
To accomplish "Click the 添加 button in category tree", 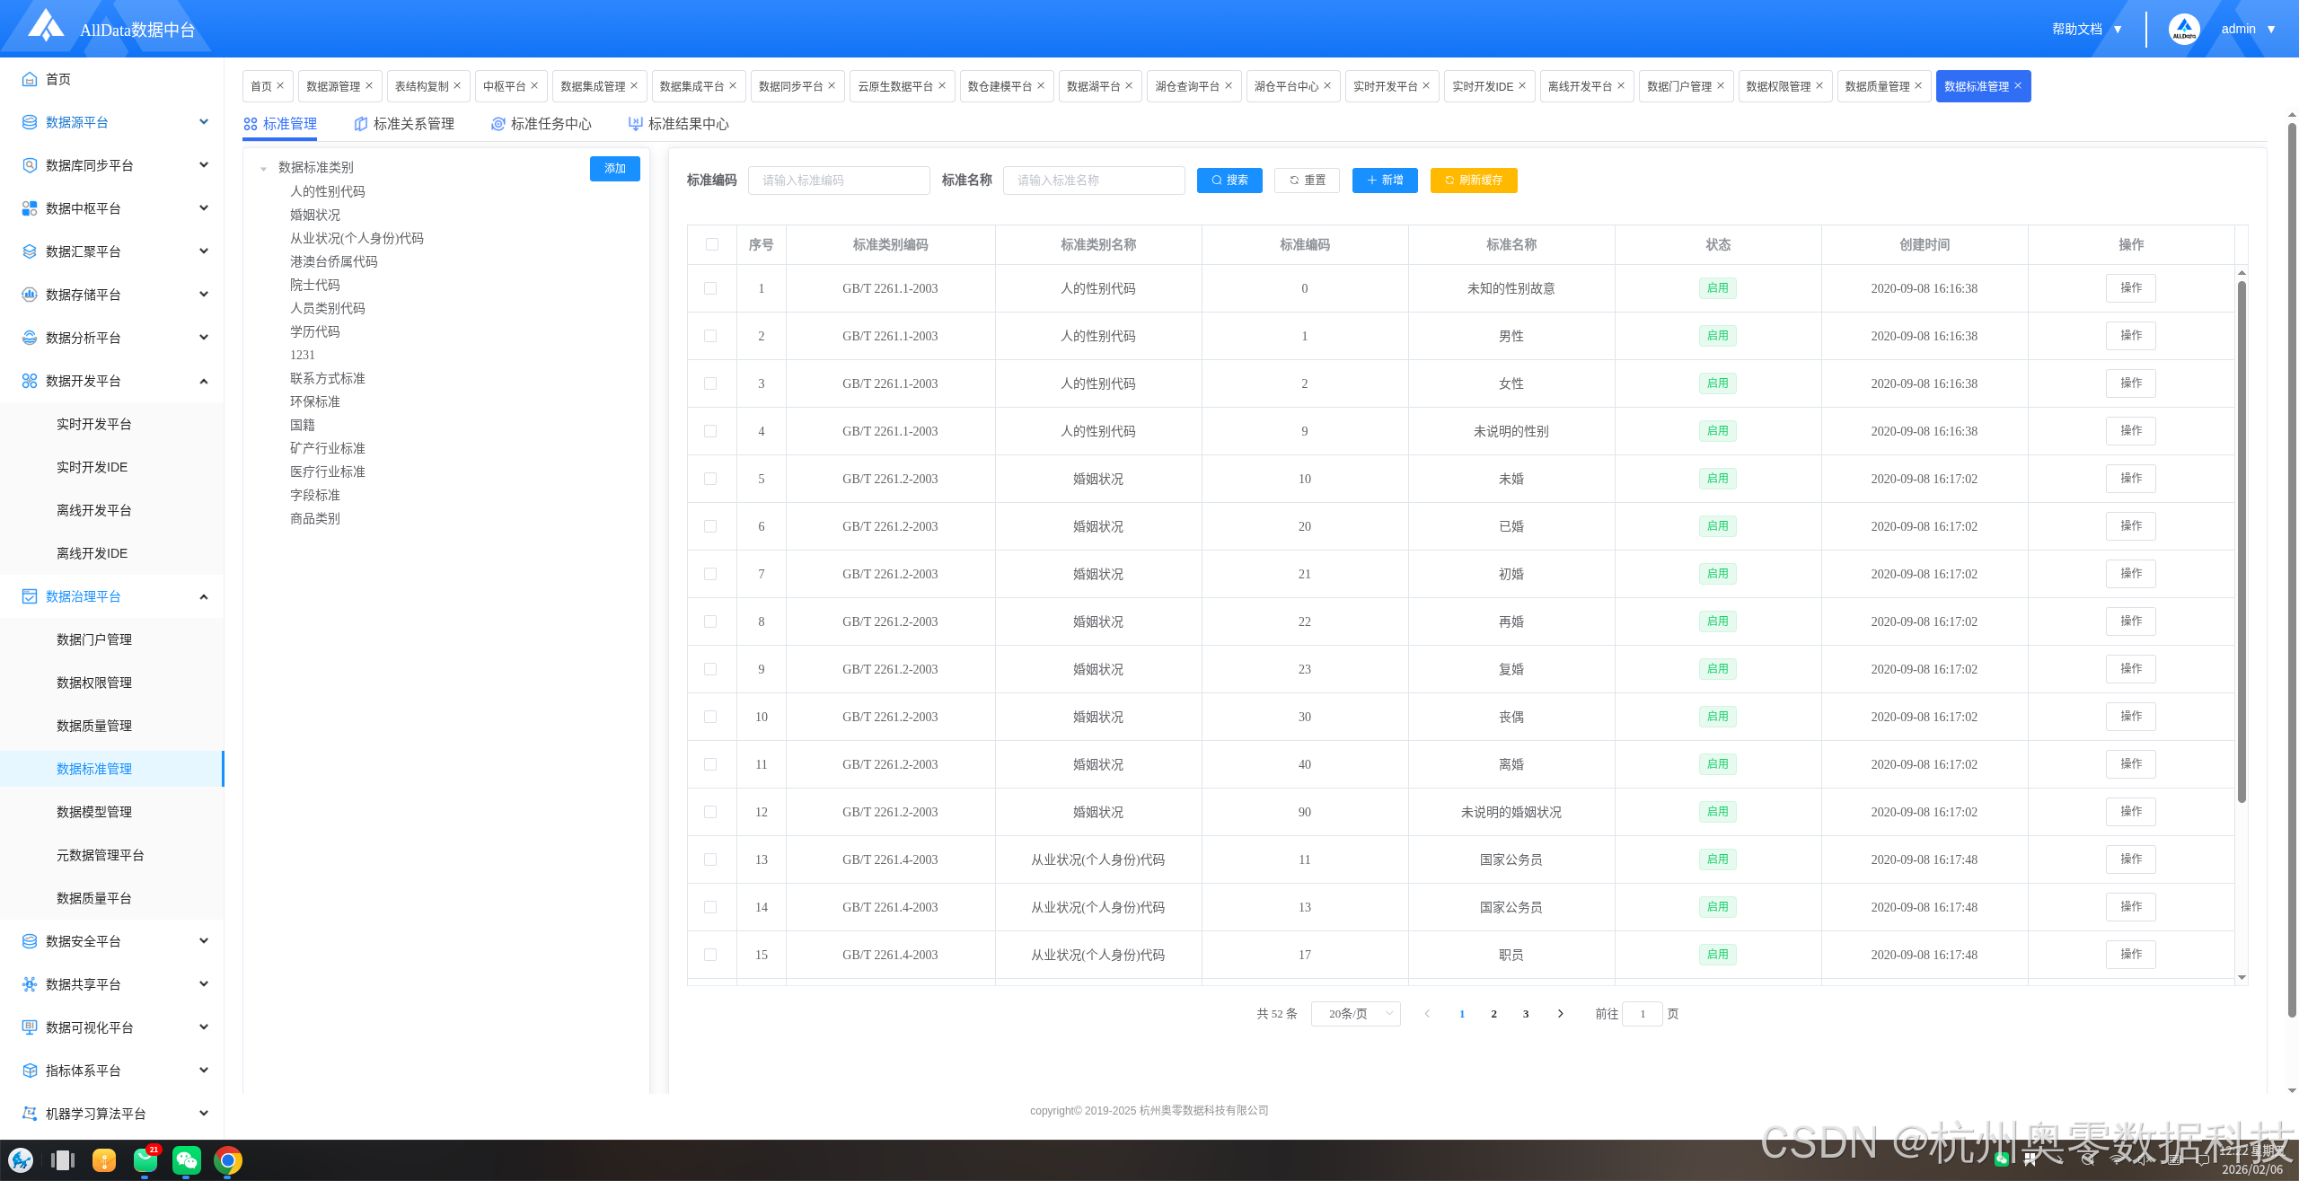I will coord(615,169).
